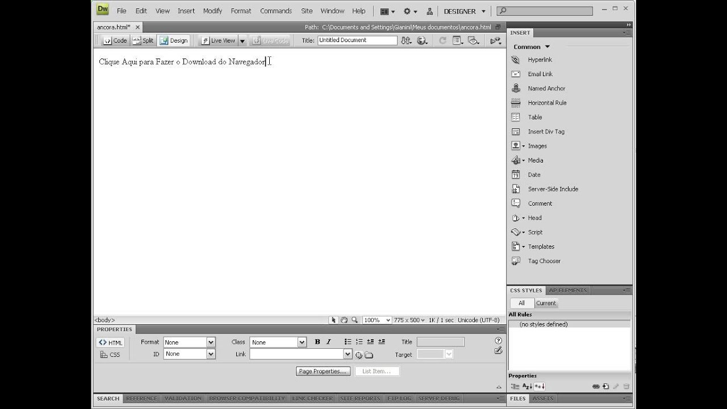
Task: Open the ID dropdown
Action: click(211, 354)
